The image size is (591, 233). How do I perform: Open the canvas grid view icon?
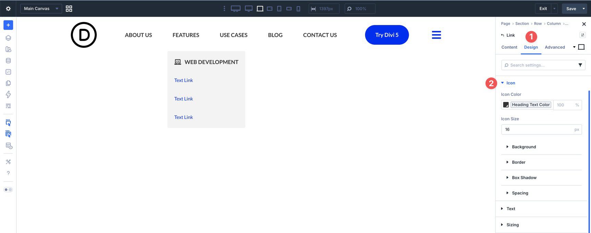click(x=69, y=9)
